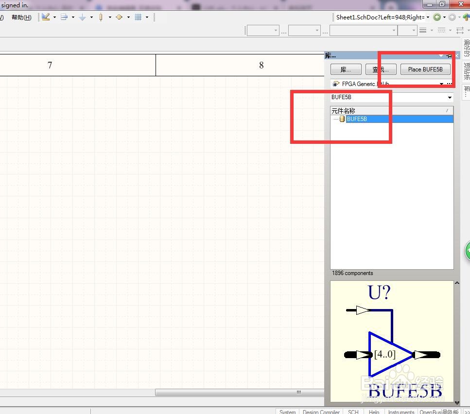Click the BUFE5B symbol preview

[x=392, y=341]
